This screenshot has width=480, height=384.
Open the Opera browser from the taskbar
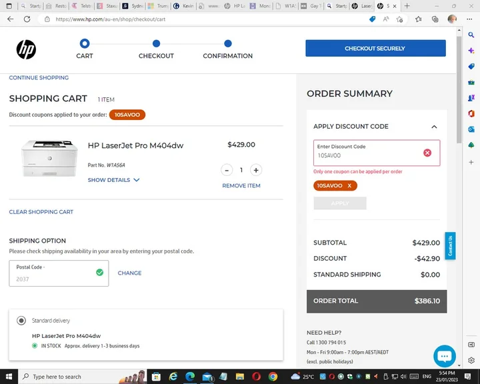[256, 377]
